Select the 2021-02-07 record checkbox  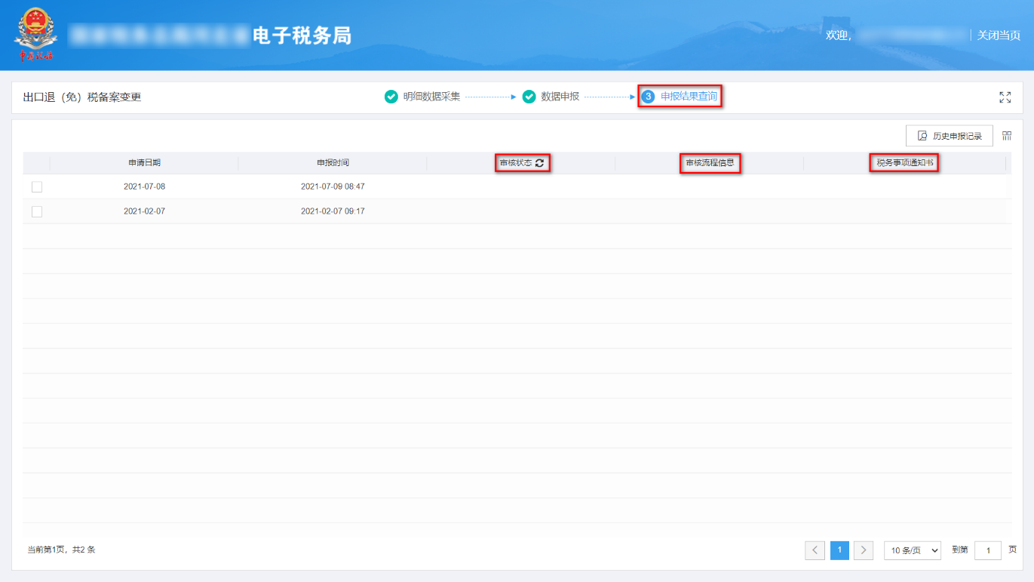coord(37,211)
